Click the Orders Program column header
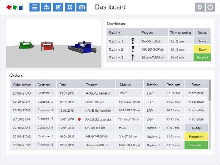 tap(99, 84)
